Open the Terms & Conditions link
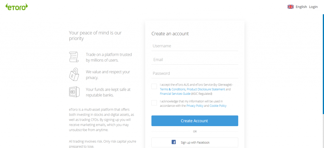324x148 pixels. (172, 89)
